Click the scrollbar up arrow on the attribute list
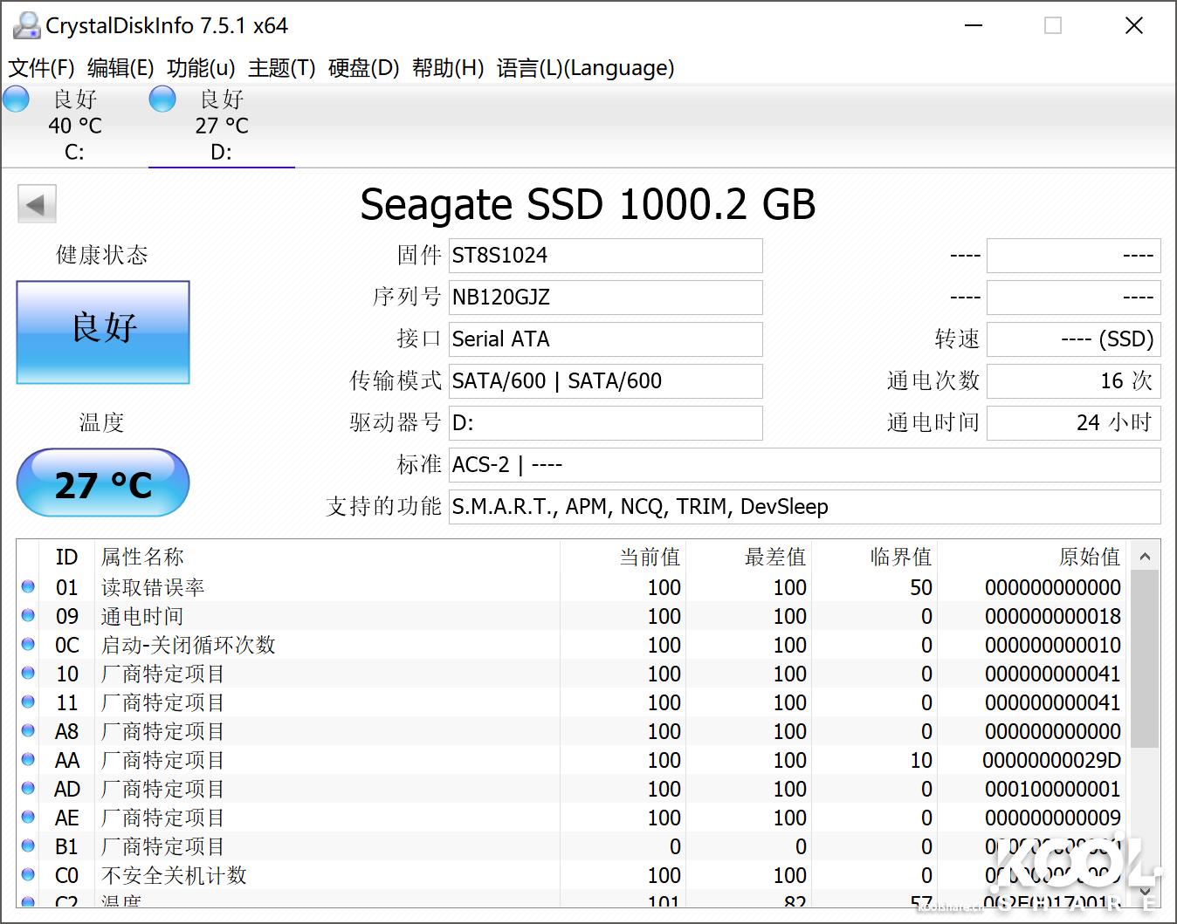Viewport: 1177px width, 924px height. click(1145, 556)
